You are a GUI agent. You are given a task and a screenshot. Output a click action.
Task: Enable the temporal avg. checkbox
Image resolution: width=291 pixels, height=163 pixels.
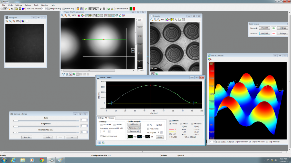48,9
